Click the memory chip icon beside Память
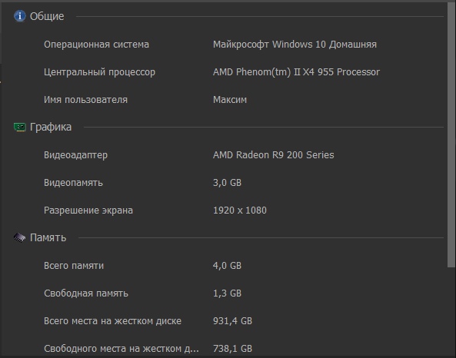 (19, 237)
